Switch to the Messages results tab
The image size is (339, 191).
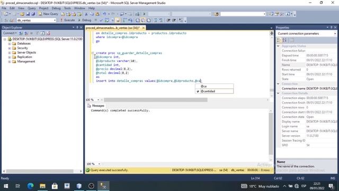coord(96,106)
